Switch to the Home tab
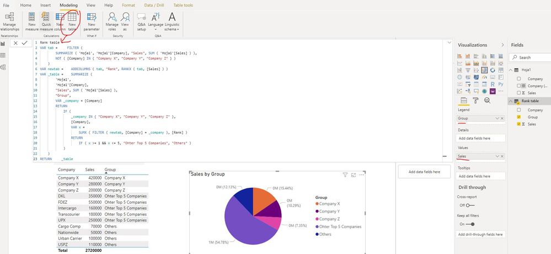The height and width of the screenshot is (254, 551). (26, 6)
